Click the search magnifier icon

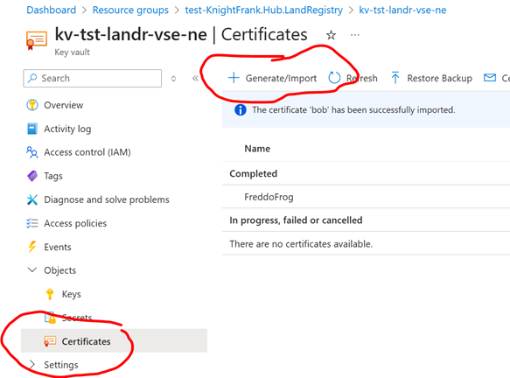(32, 78)
